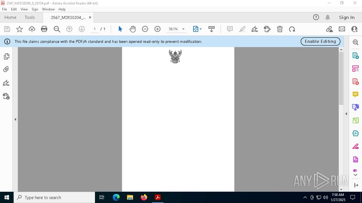Zoom in with the plus icon
The image size is (362, 203).
(x=158, y=29)
